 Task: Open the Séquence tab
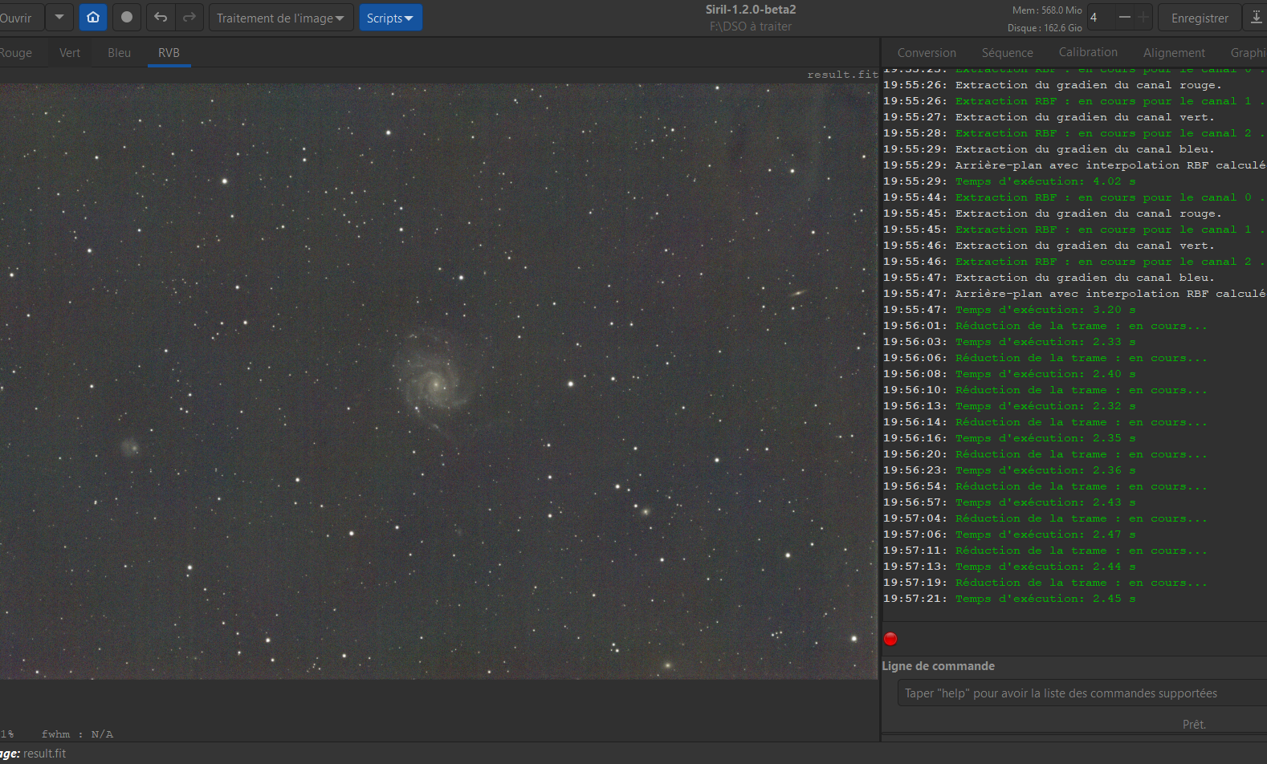coord(1008,53)
